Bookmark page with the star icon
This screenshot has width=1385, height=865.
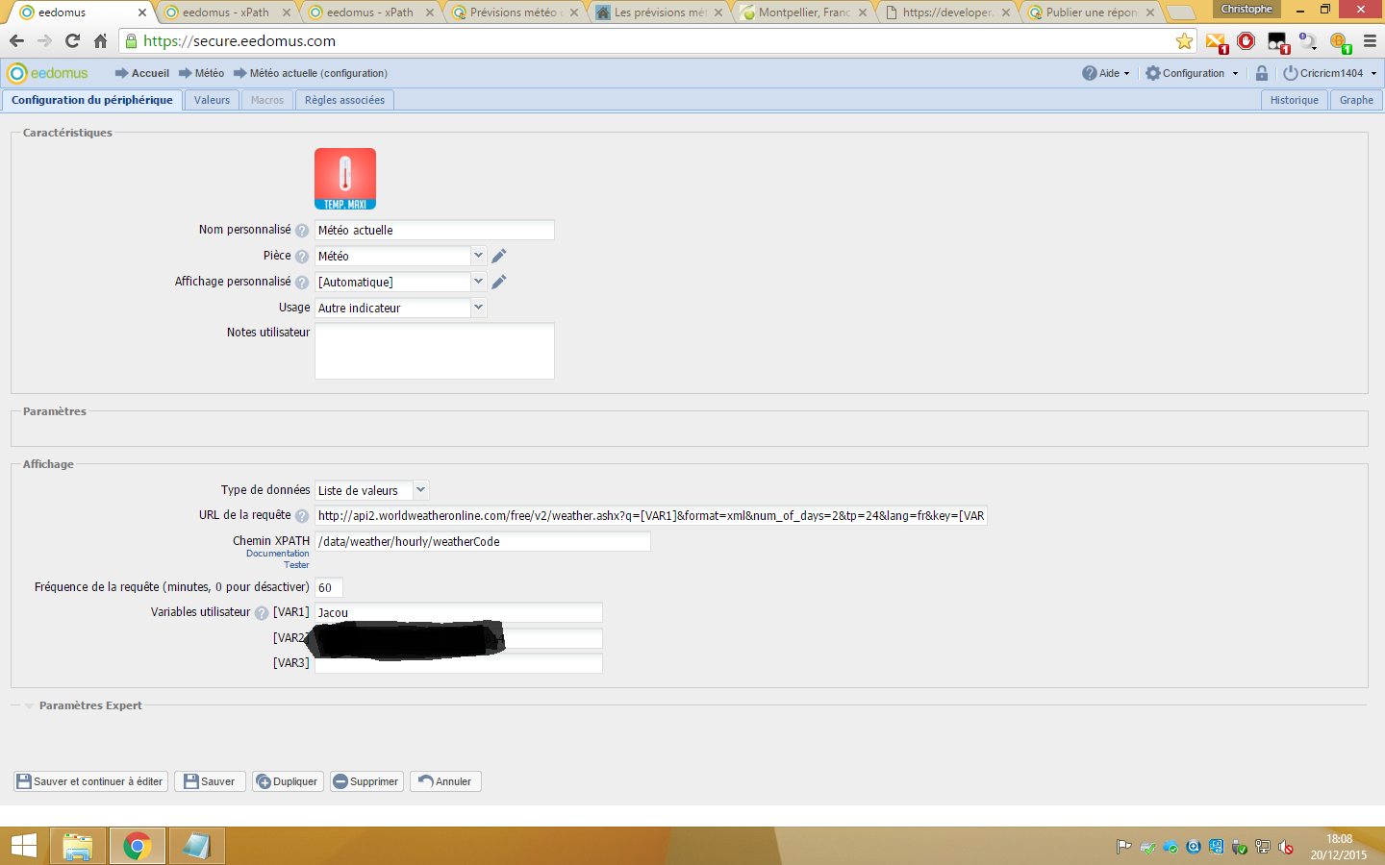click(x=1184, y=41)
